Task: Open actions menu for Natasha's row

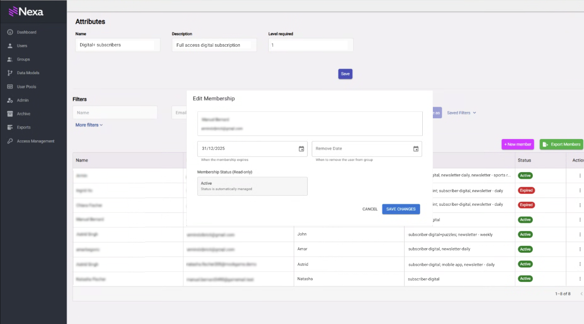Action: click(580, 279)
